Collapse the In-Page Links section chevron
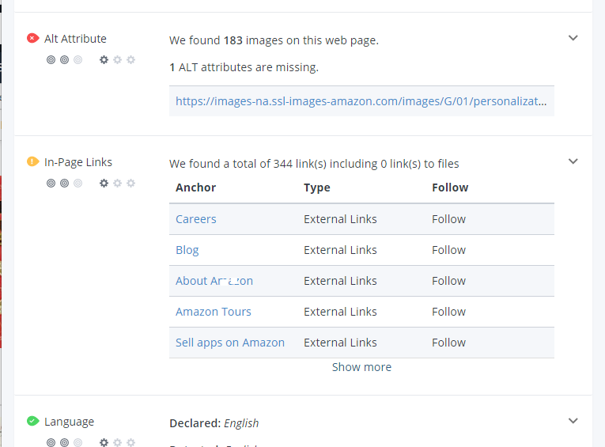605x447 pixels. 573,161
